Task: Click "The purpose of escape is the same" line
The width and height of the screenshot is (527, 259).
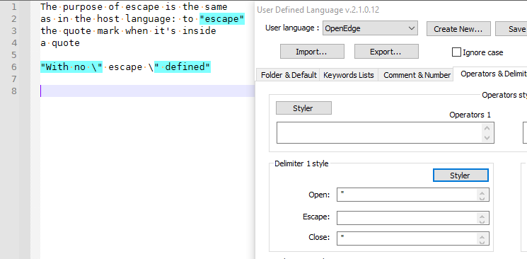Action: [x=134, y=7]
